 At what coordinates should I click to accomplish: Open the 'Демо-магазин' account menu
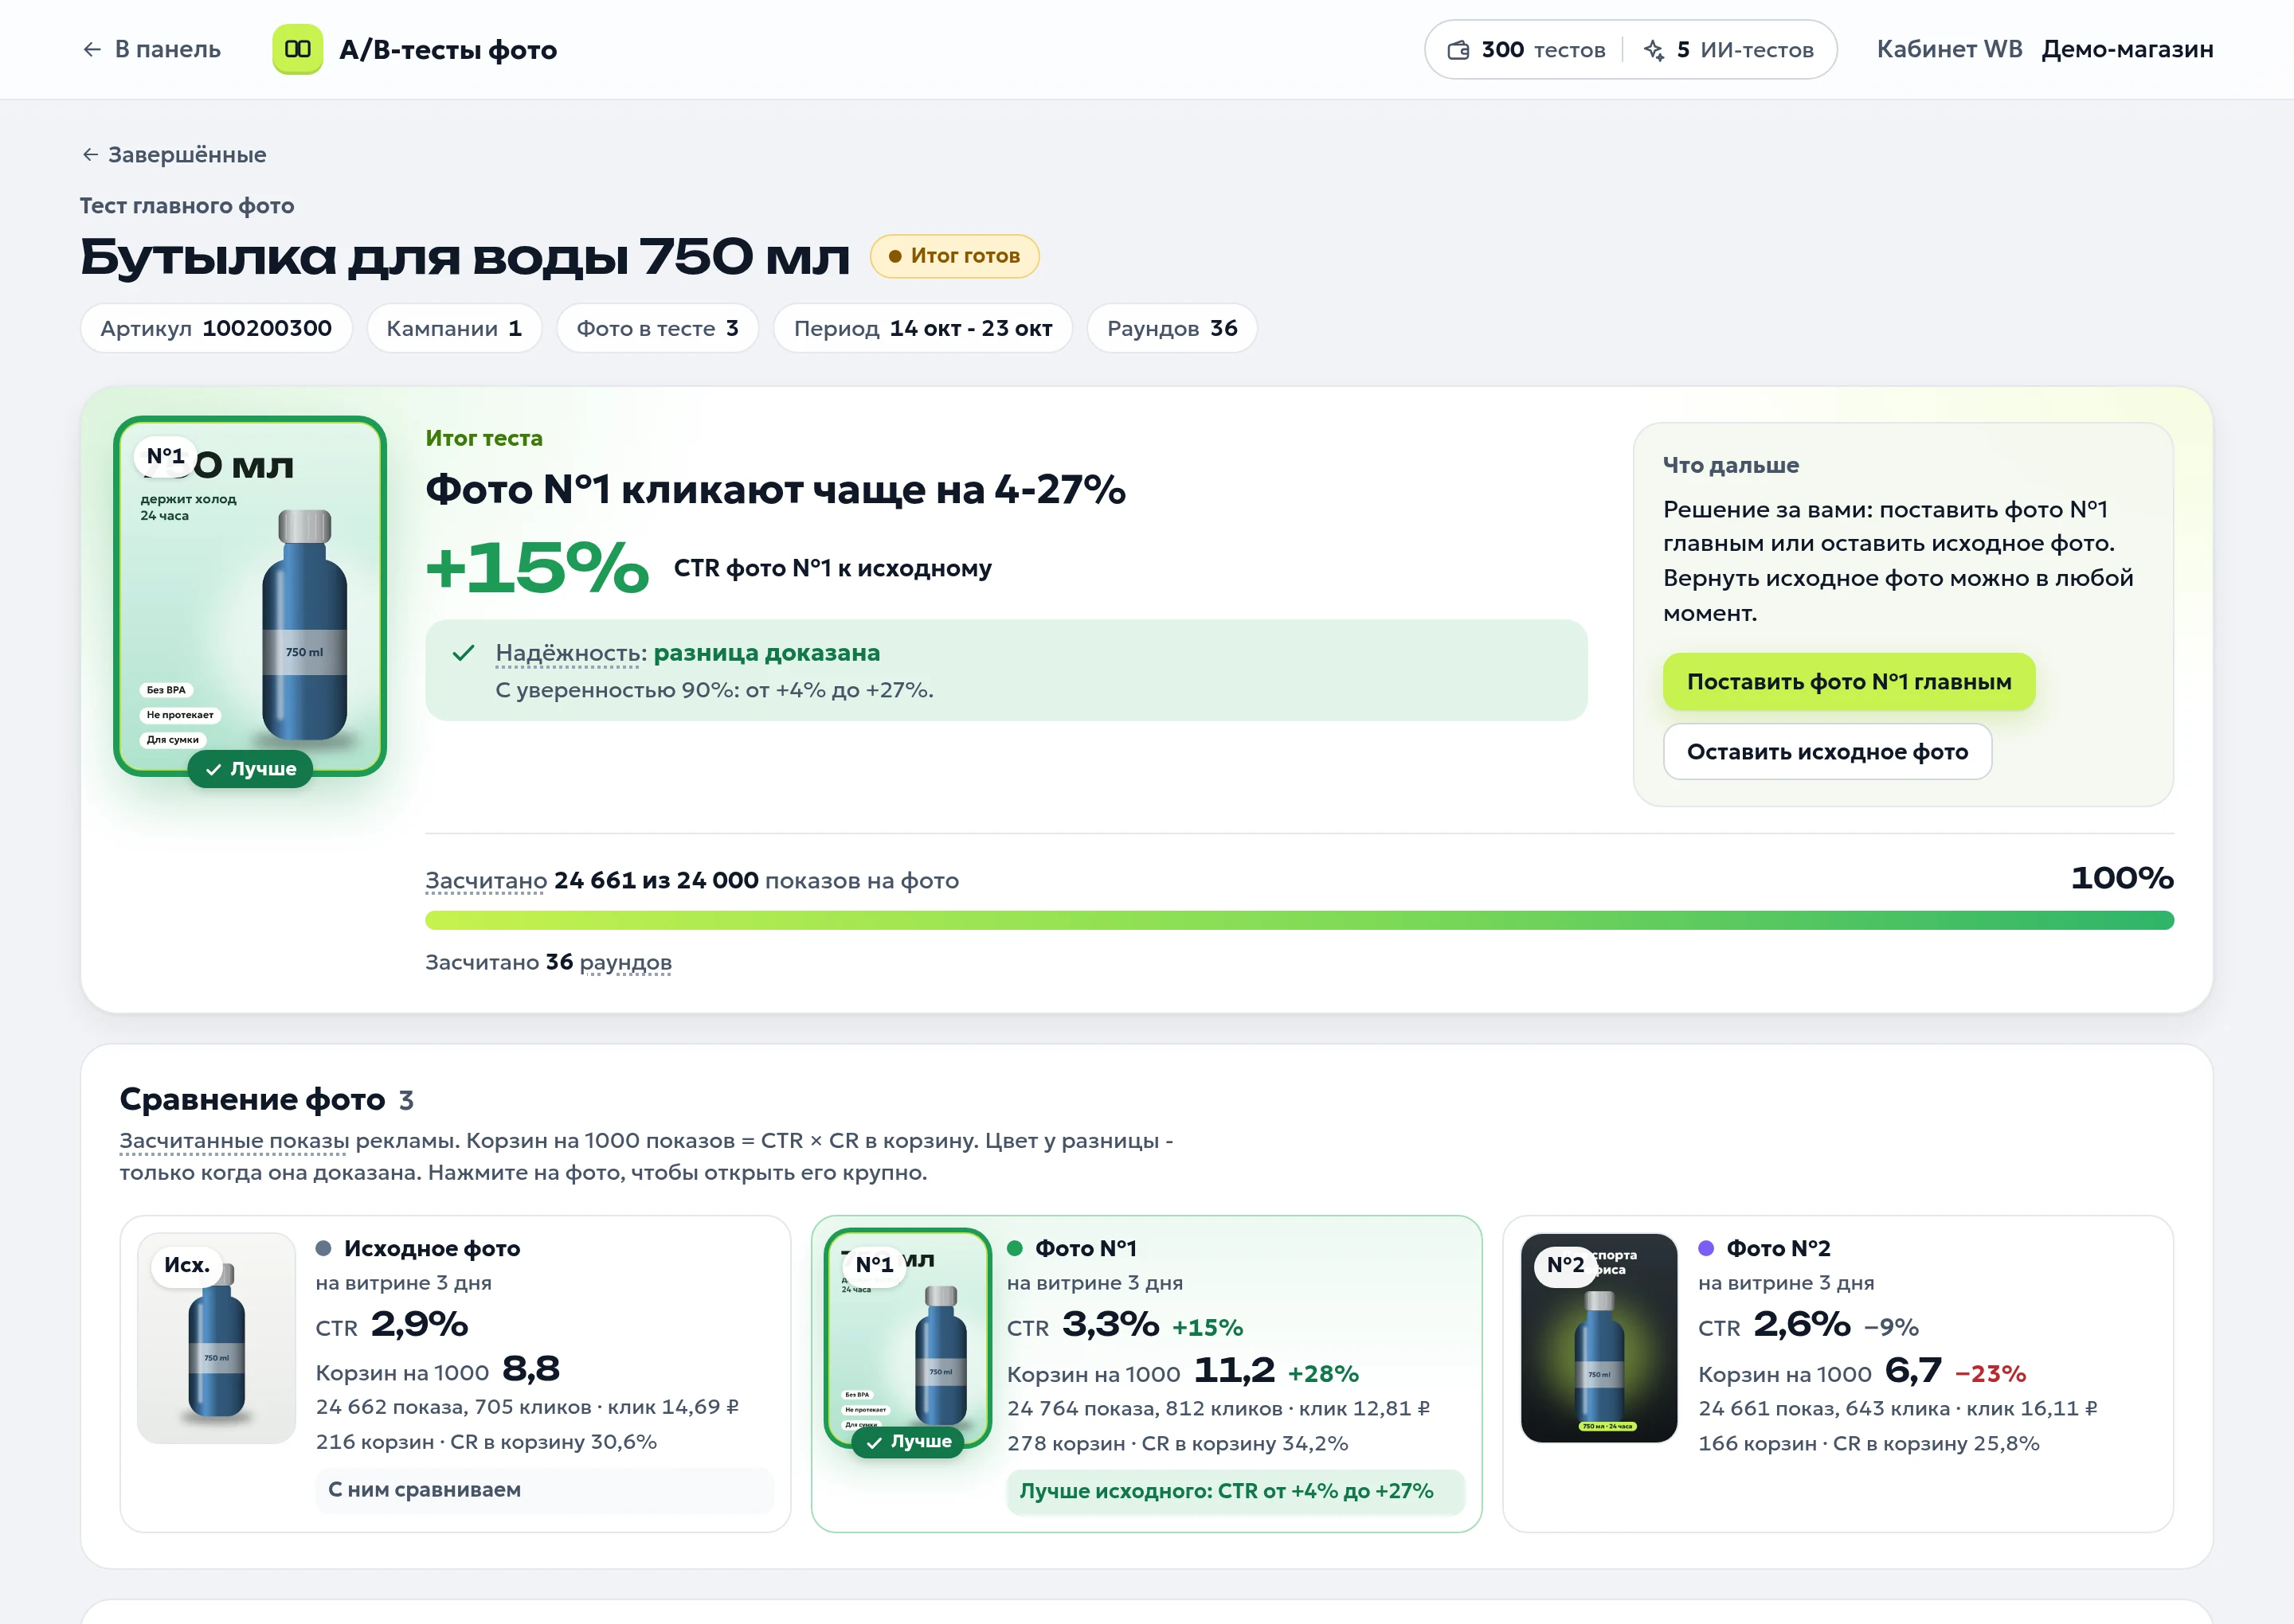click(x=2128, y=49)
